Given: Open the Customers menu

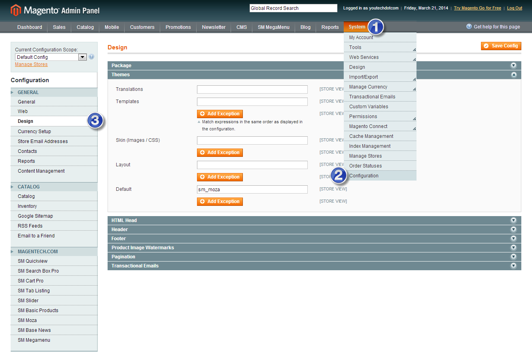Looking at the screenshot, I should coord(142,27).
